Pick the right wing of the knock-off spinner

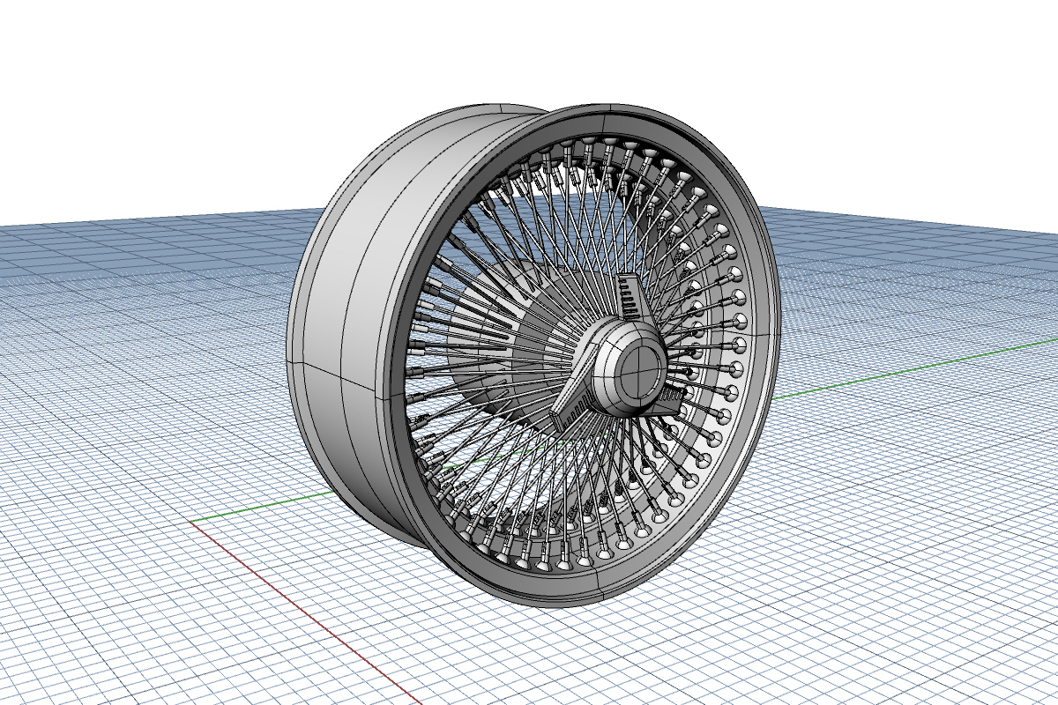point(674,396)
